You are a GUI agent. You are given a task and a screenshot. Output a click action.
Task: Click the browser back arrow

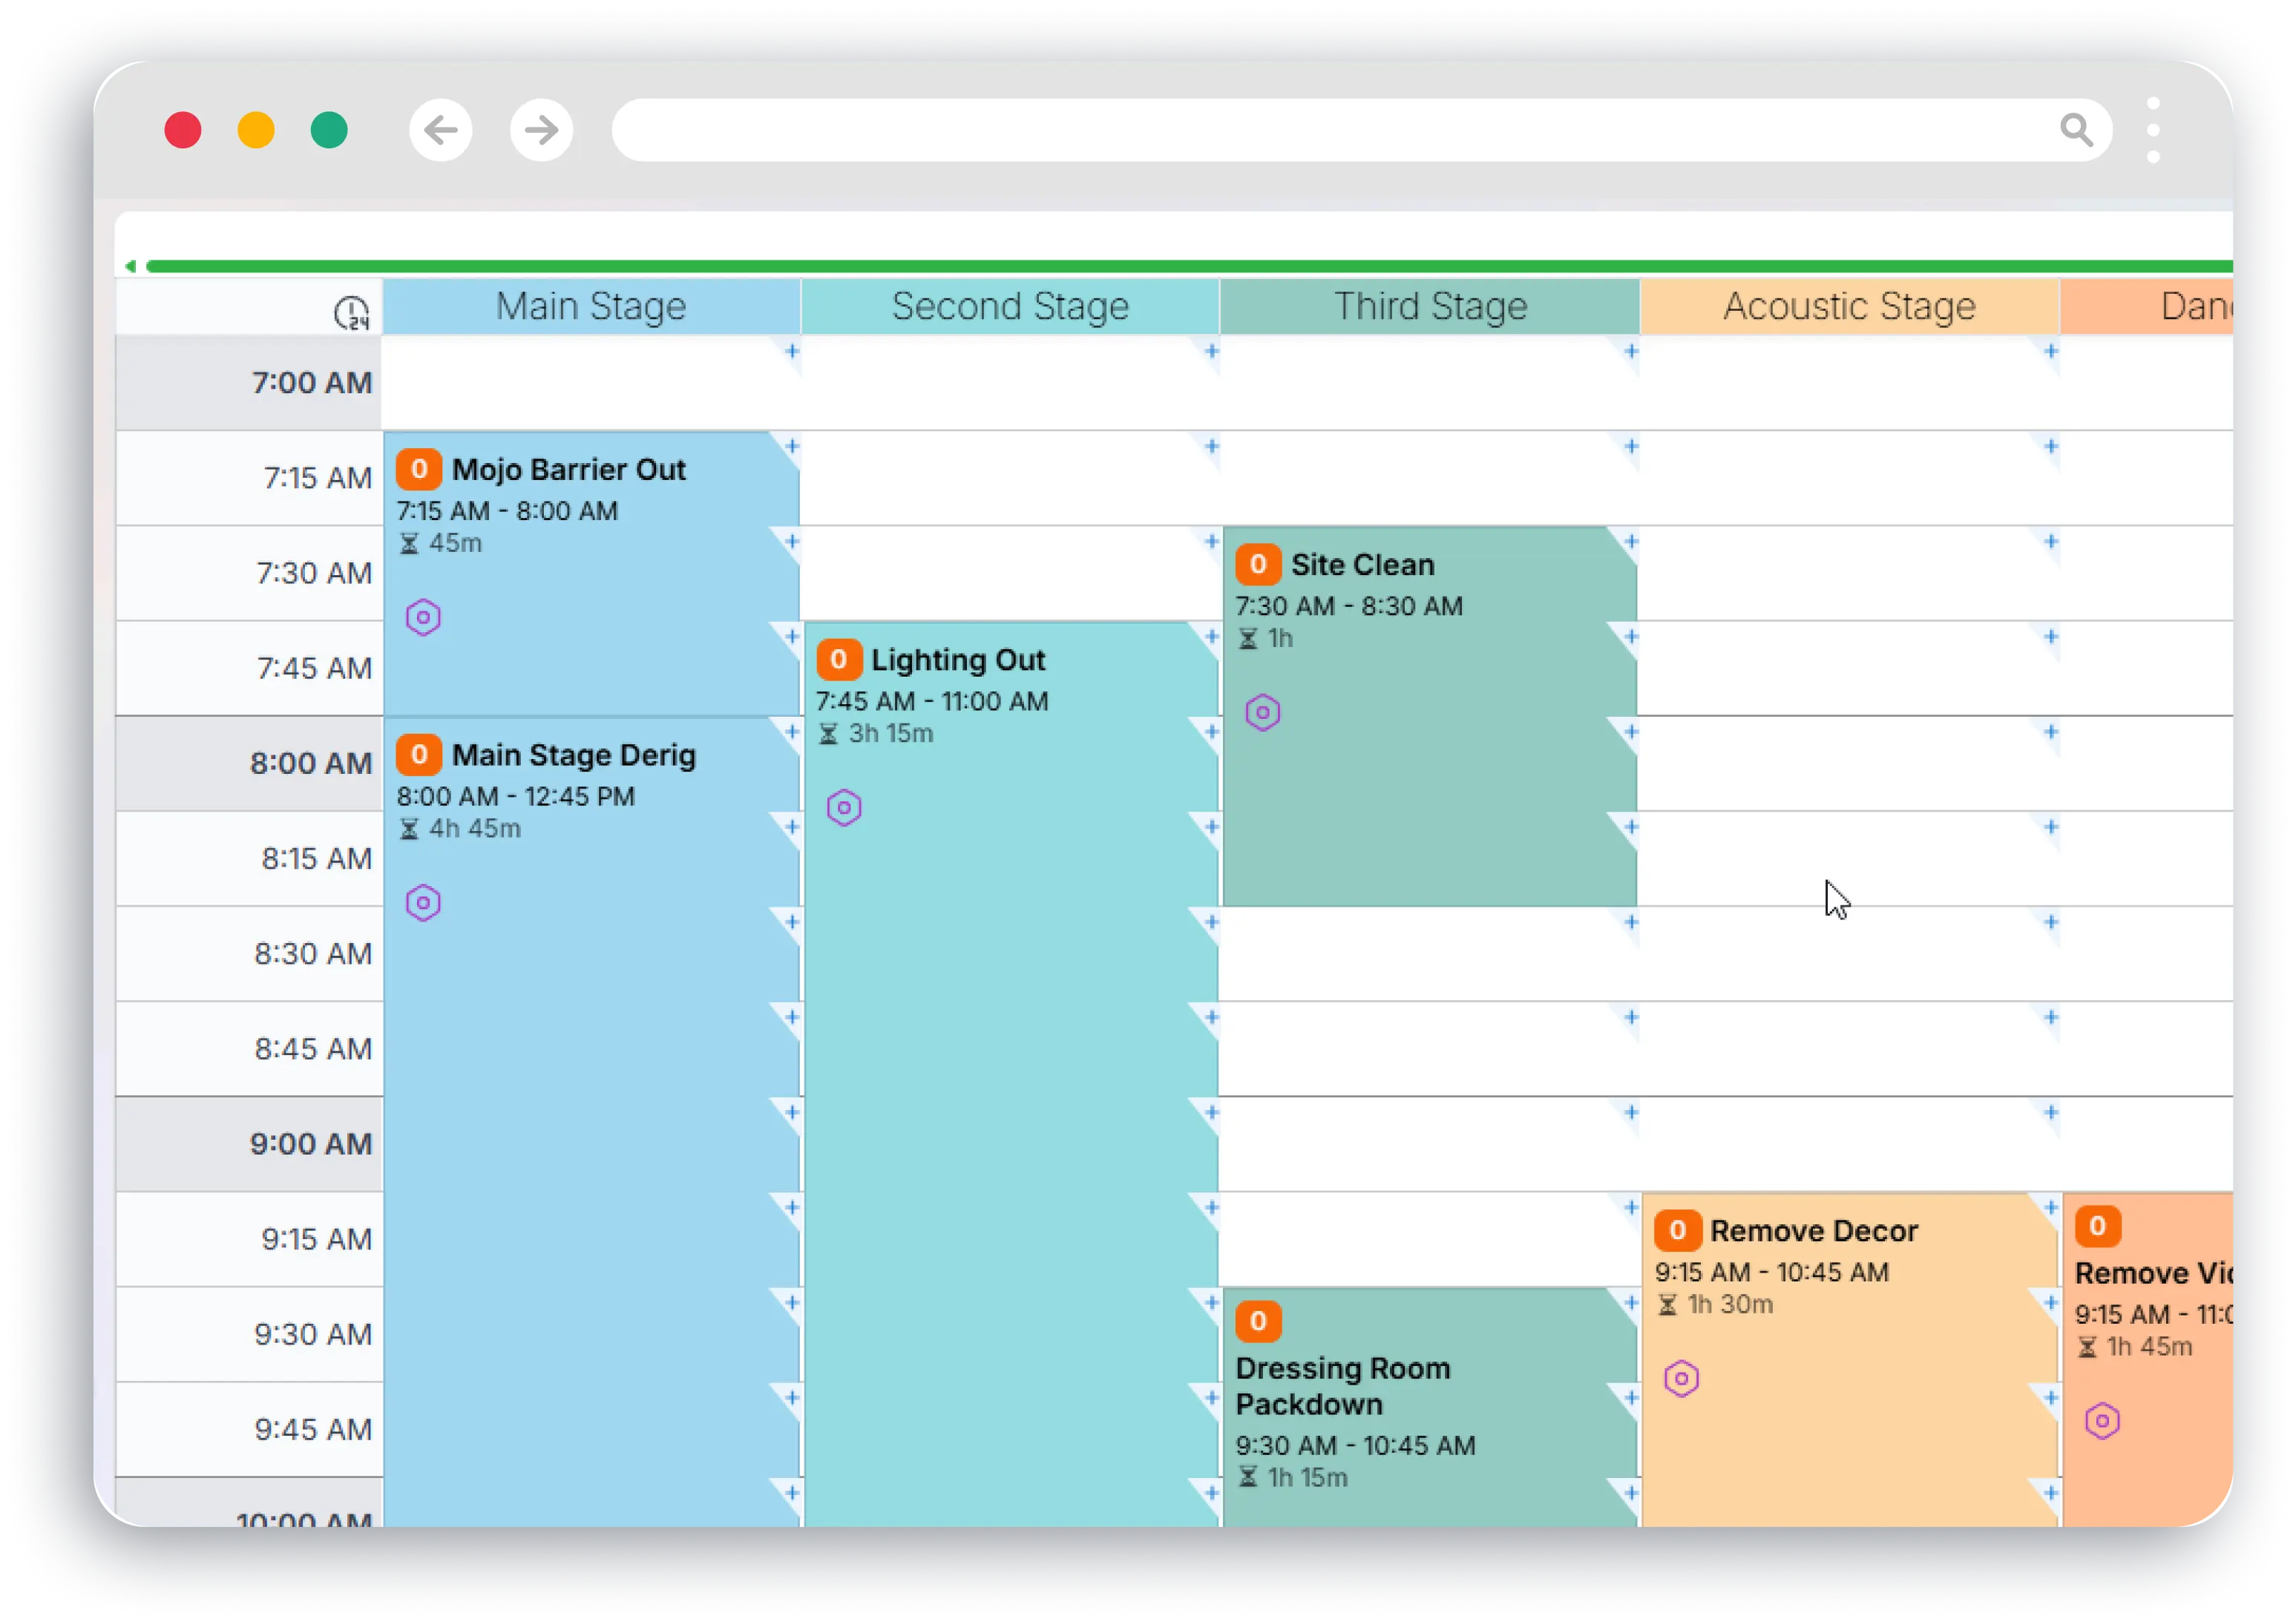tap(440, 130)
